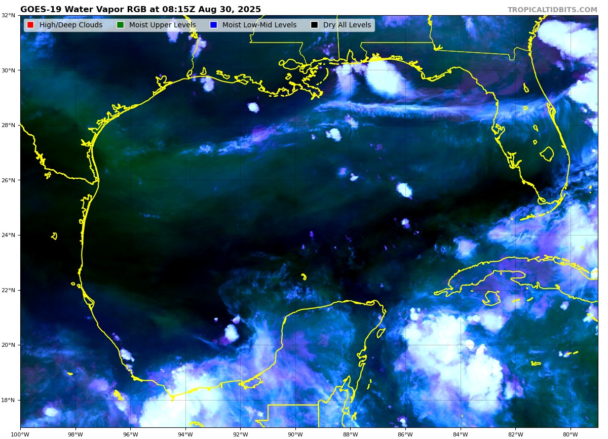The width and height of the screenshot is (608, 439).
Task: Click the 86°W longitude label
Action: tap(405, 434)
